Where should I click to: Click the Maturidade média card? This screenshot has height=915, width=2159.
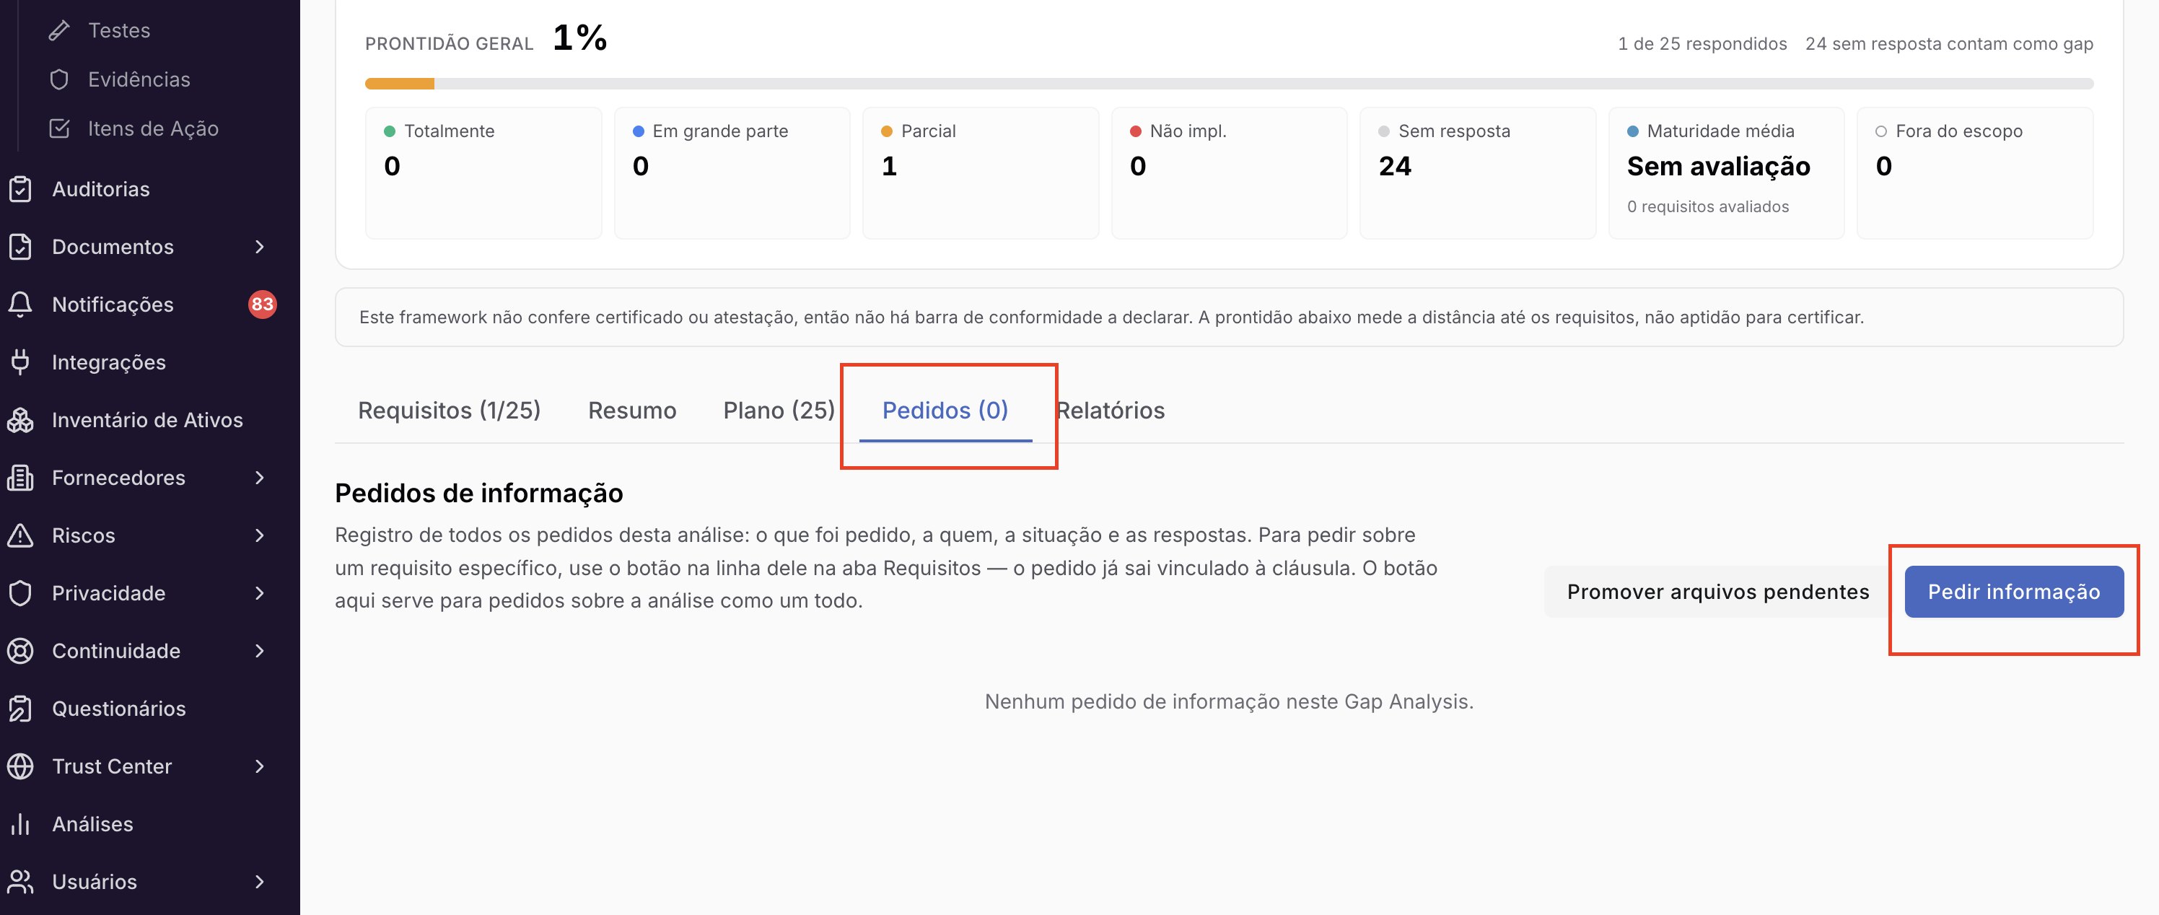tap(1726, 172)
